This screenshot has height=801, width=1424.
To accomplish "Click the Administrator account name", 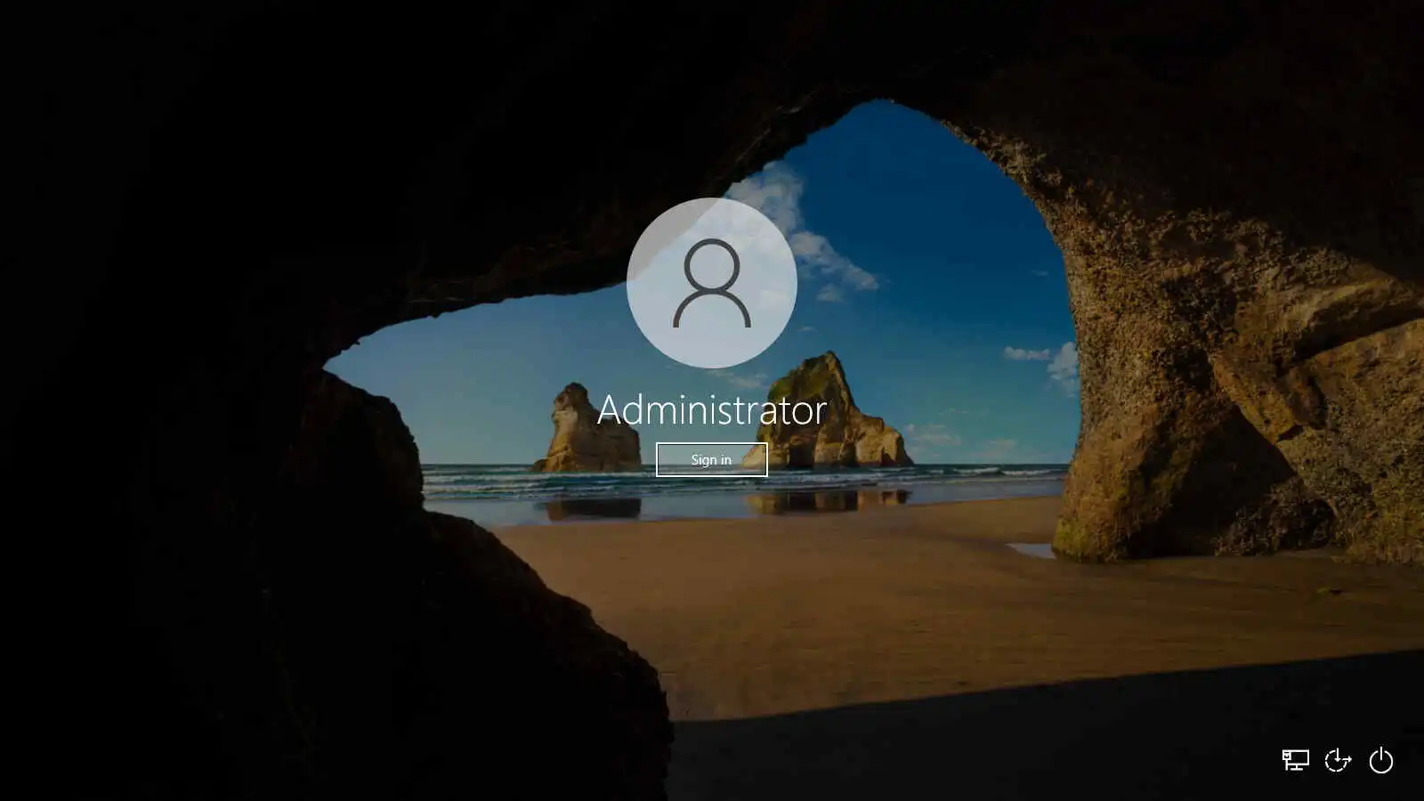I will (x=712, y=409).
